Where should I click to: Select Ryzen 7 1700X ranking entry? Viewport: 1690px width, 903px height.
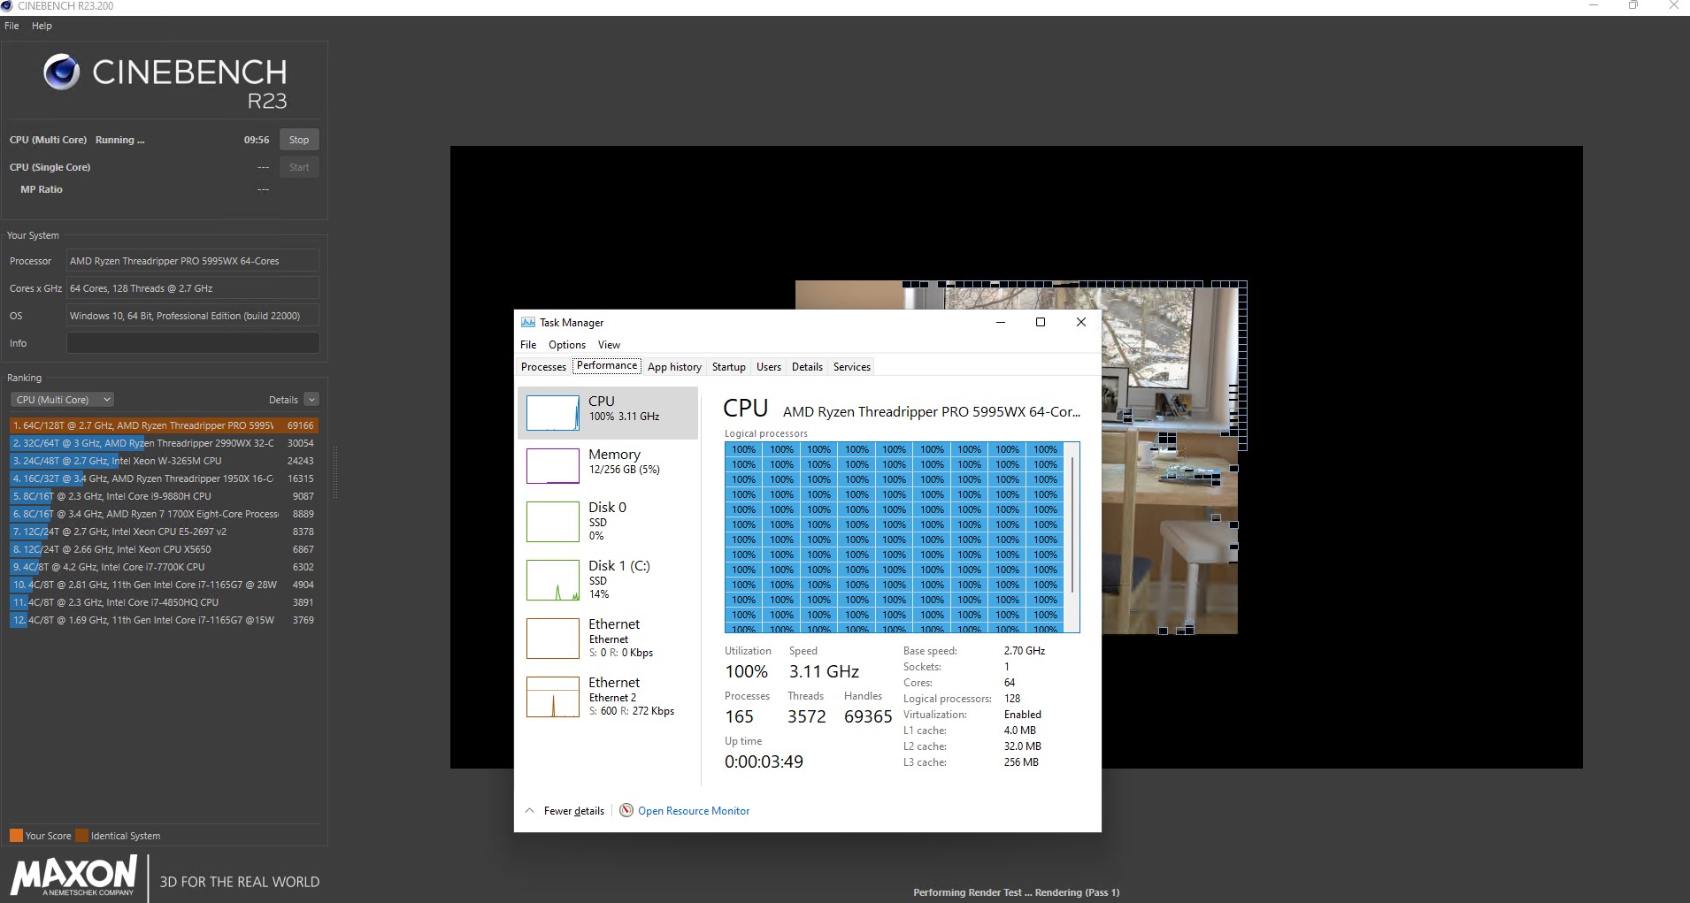point(164,514)
